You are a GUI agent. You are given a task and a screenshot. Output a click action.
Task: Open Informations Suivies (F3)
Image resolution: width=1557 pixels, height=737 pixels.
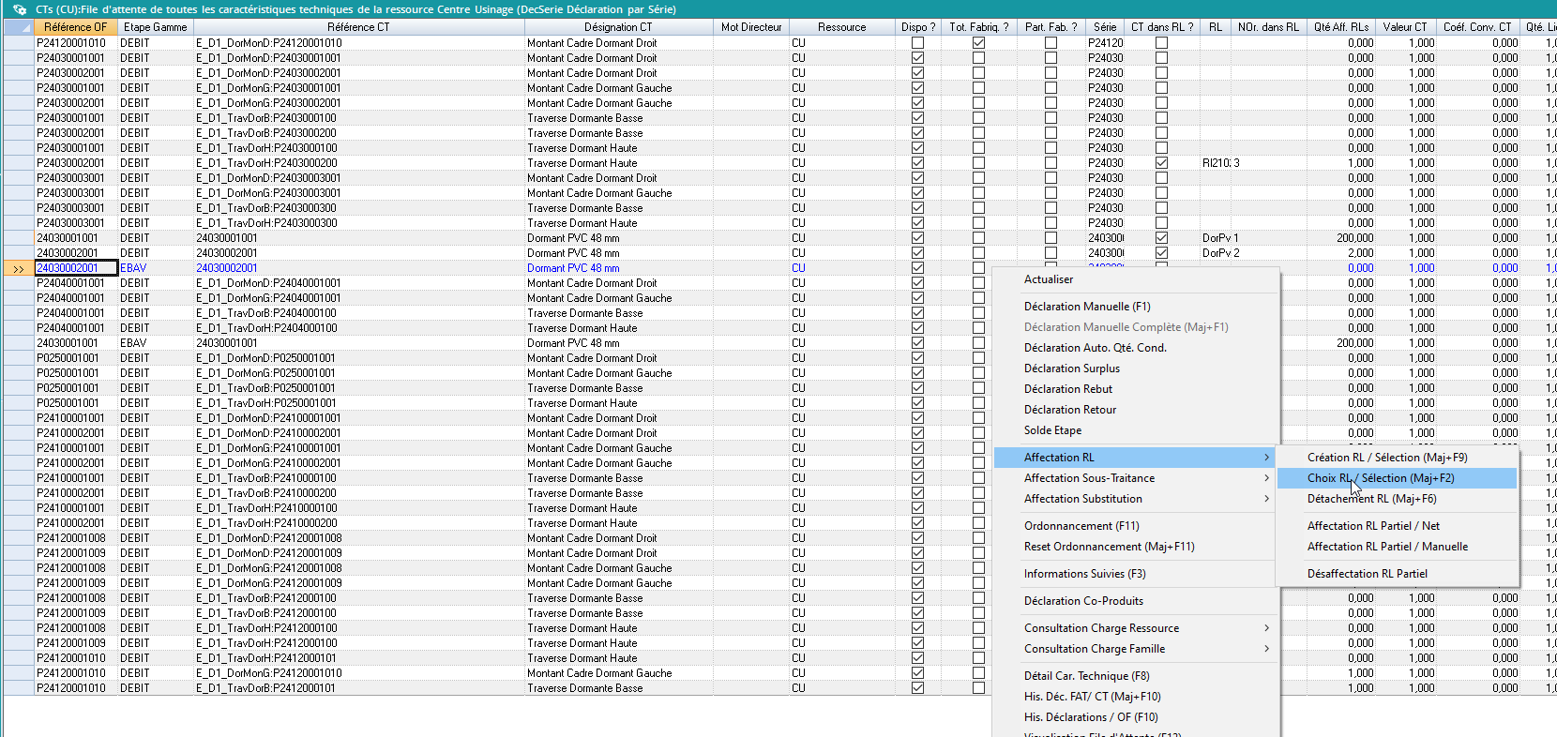click(x=1084, y=574)
